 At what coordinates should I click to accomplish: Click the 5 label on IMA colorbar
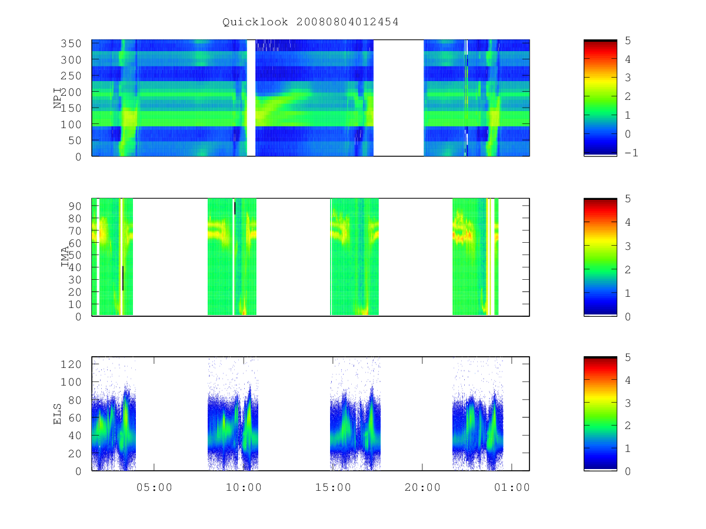click(628, 199)
